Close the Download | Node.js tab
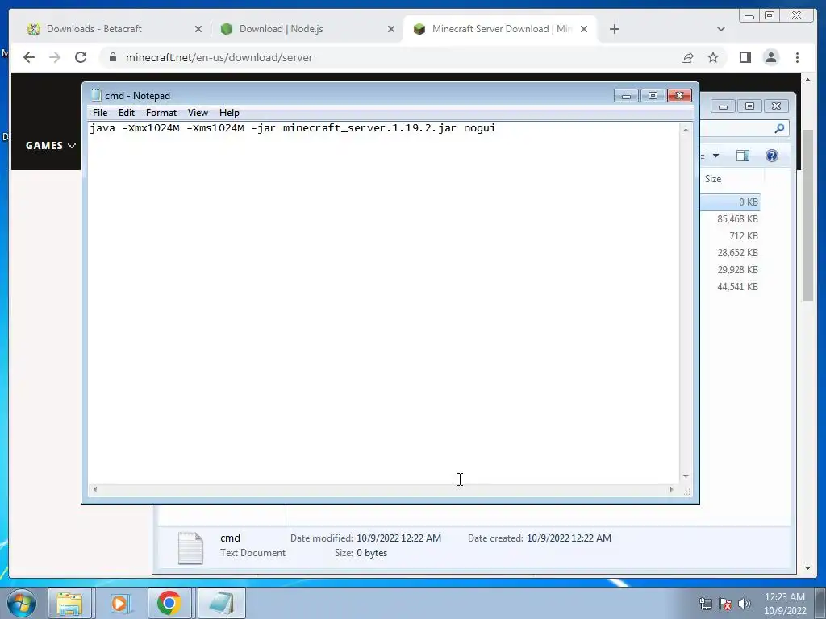826x619 pixels. coord(391,29)
